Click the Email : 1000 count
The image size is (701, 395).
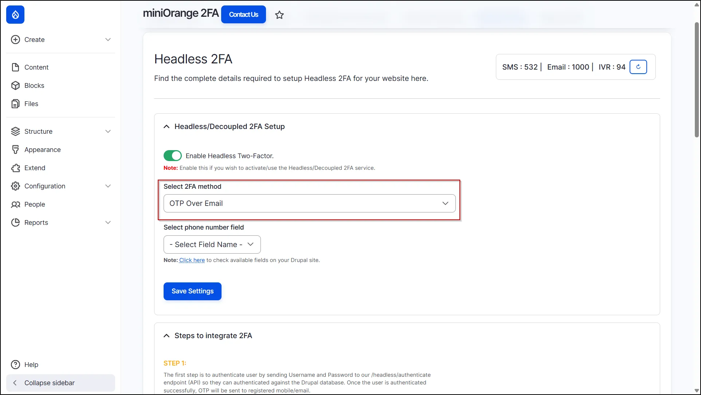tap(568, 67)
